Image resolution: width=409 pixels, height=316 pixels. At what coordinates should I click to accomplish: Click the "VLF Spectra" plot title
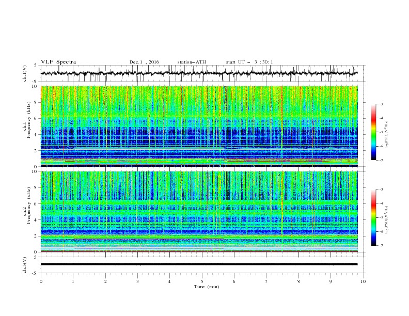58,62
